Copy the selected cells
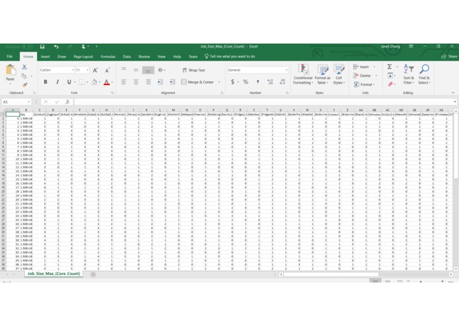 point(24,76)
